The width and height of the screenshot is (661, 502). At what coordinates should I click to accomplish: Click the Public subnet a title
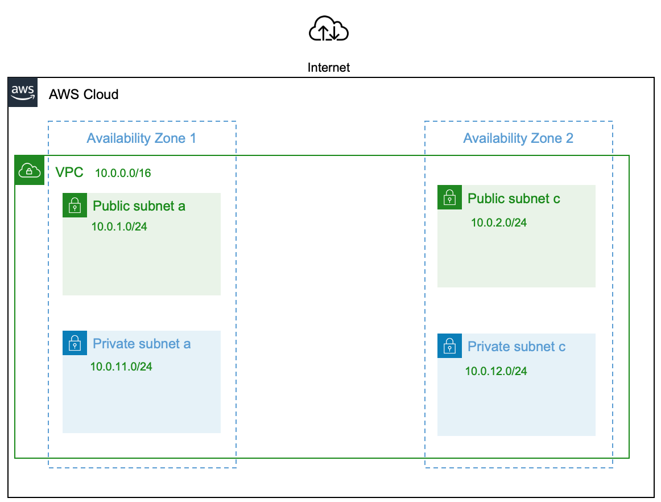(139, 206)
